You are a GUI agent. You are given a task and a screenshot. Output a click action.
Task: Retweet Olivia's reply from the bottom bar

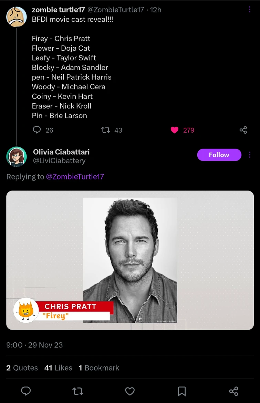(x=78, y=391)
